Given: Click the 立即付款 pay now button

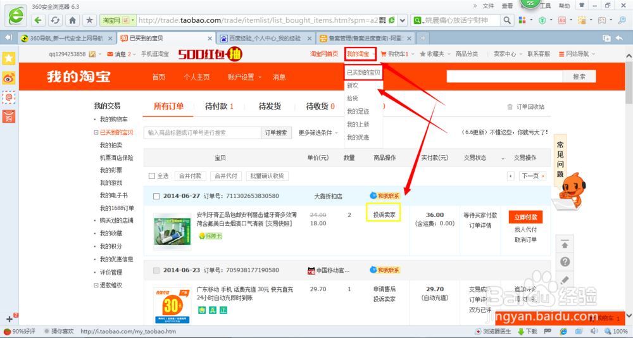Looking at the screenshot, I should pyautogui.click(x=525, y=217).
